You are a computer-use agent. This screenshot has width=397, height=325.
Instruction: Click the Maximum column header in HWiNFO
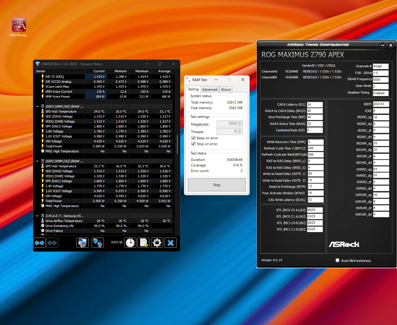click(x=140, y=71)
